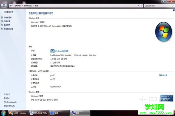The image size is (175, 116).
Task: Click shield icon next to 高级系统设置
Action: point(2,29)
